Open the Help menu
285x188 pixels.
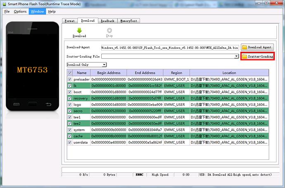click(52, 12)
